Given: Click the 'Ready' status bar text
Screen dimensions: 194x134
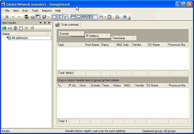Looking at the screenshot, I should click(6, 131).
